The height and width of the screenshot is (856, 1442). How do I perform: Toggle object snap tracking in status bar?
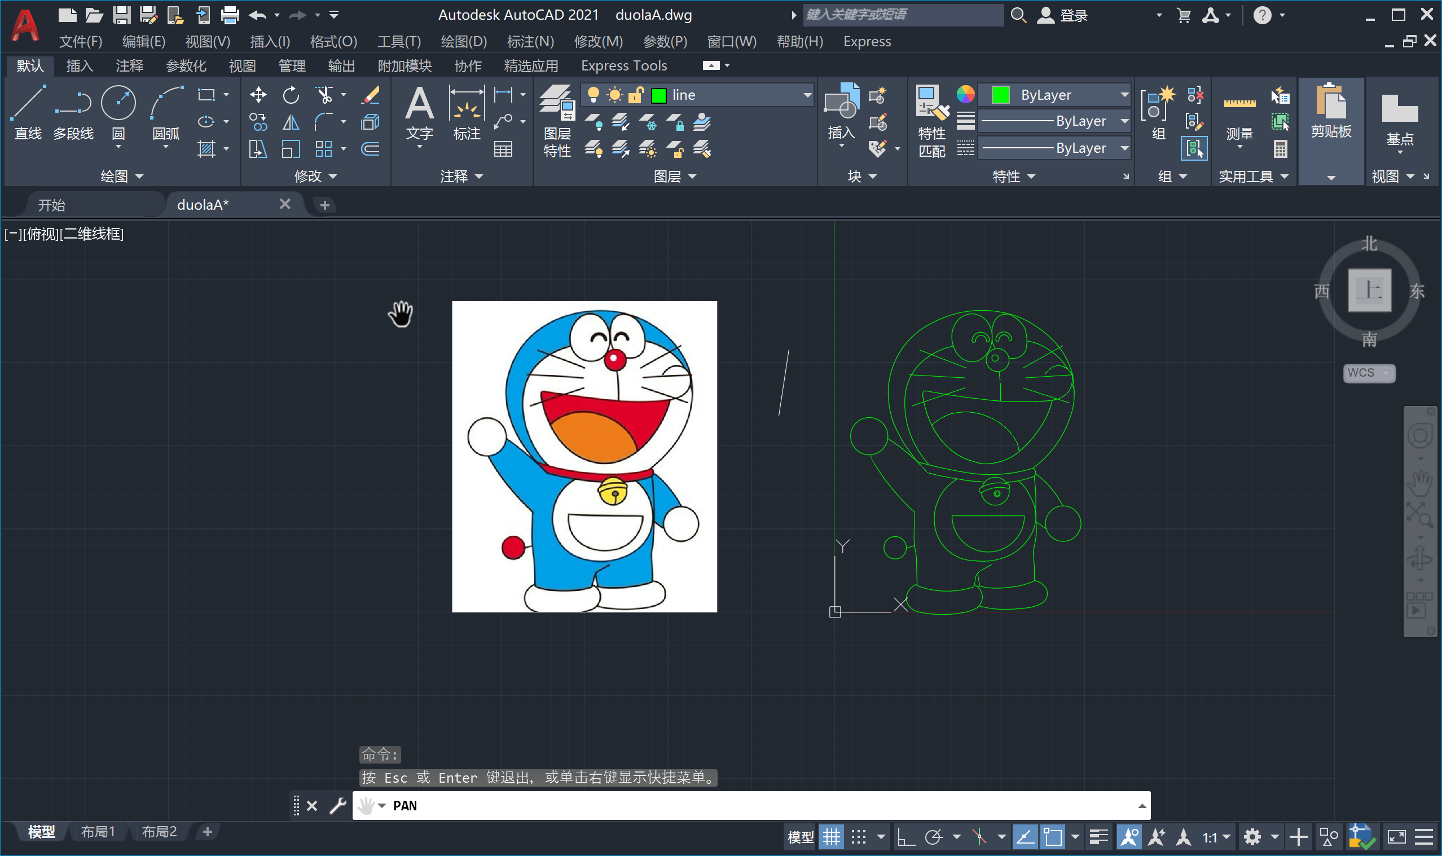1025,837
